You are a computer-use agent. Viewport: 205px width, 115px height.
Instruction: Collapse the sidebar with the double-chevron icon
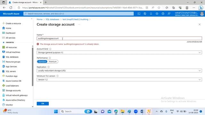pyautogui.click(x=32, y=19)
